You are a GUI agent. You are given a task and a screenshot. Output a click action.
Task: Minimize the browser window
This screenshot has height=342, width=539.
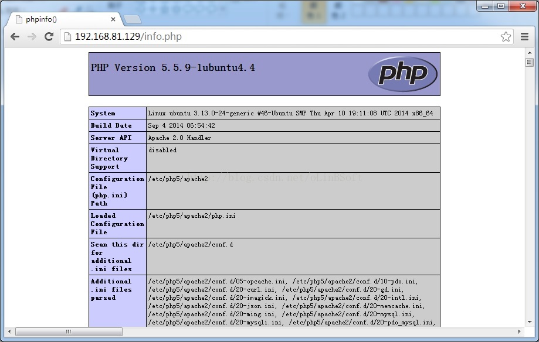point(485,6)
